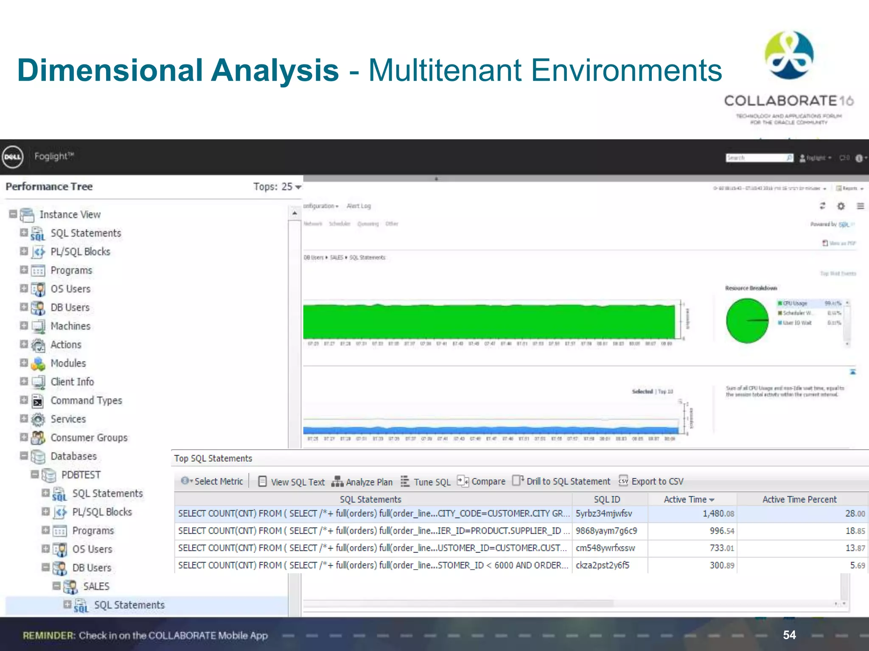Click the Scheduler Wait legend swatch
Viewport: 869px width, 651px height.
pyautogui.click(x=780, y=313)
